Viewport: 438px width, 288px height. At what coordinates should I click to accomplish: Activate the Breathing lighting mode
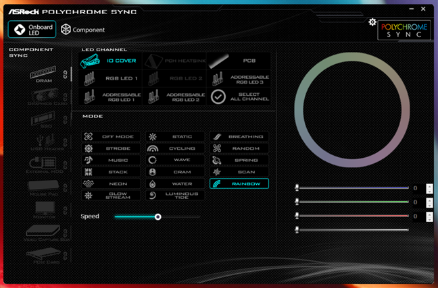[239, 137]
